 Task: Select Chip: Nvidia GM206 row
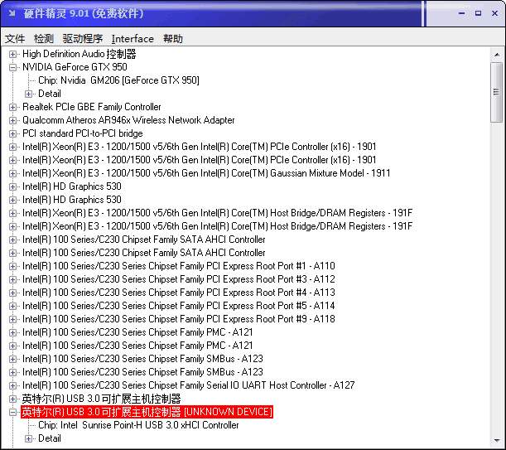pyautogui.click(x=118, y=80)
